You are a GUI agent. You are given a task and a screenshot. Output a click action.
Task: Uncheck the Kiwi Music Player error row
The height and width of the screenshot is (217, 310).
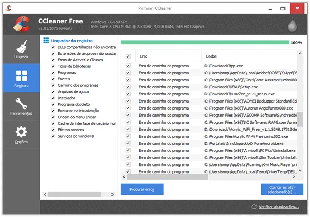[x=128, y=164]
